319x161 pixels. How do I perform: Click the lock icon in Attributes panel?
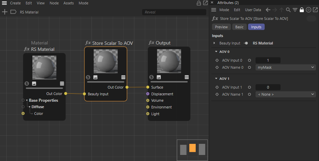click(302, 10)
